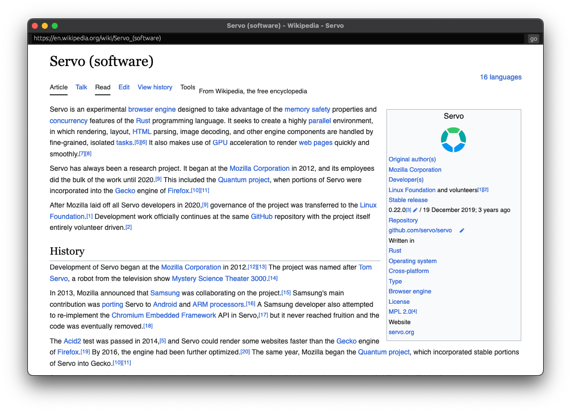Image resolution: width=571 pixels, height=412 pixels.
Task: Click citation [18] after eventually removed
Action: 148,326
